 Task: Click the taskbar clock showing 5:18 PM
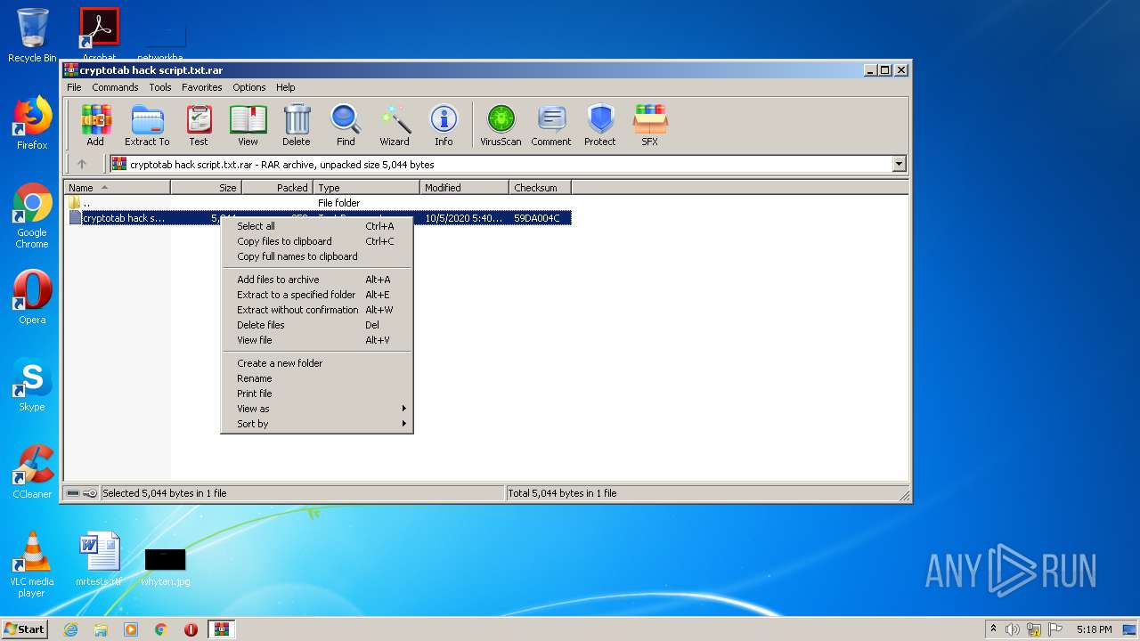pyautogui.click(x=1094, y=629)
